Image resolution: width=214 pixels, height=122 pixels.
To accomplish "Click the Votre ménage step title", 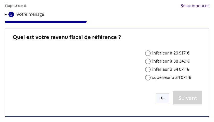I will 30,15.
